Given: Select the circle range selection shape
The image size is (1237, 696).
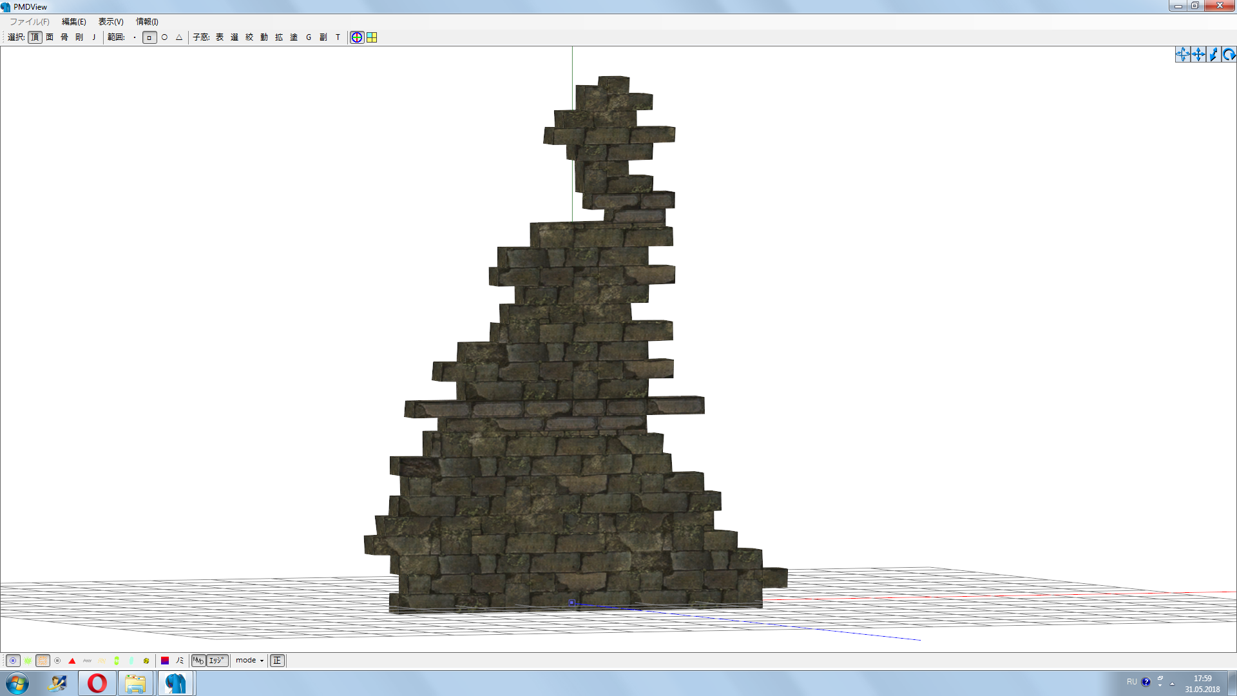Looking at the screenshot, I should (164, 37).
